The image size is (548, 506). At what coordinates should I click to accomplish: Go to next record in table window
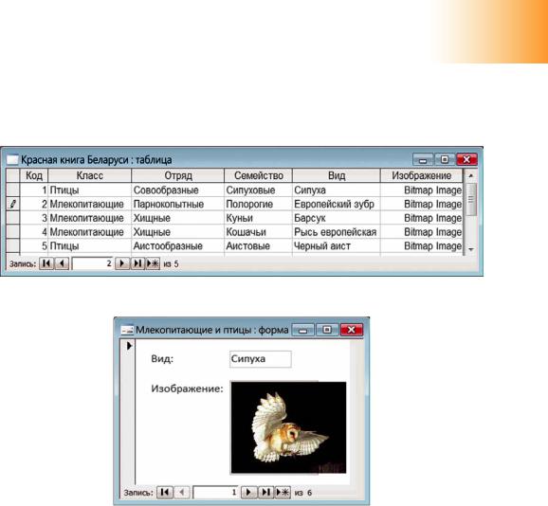[x=122, y=263]
